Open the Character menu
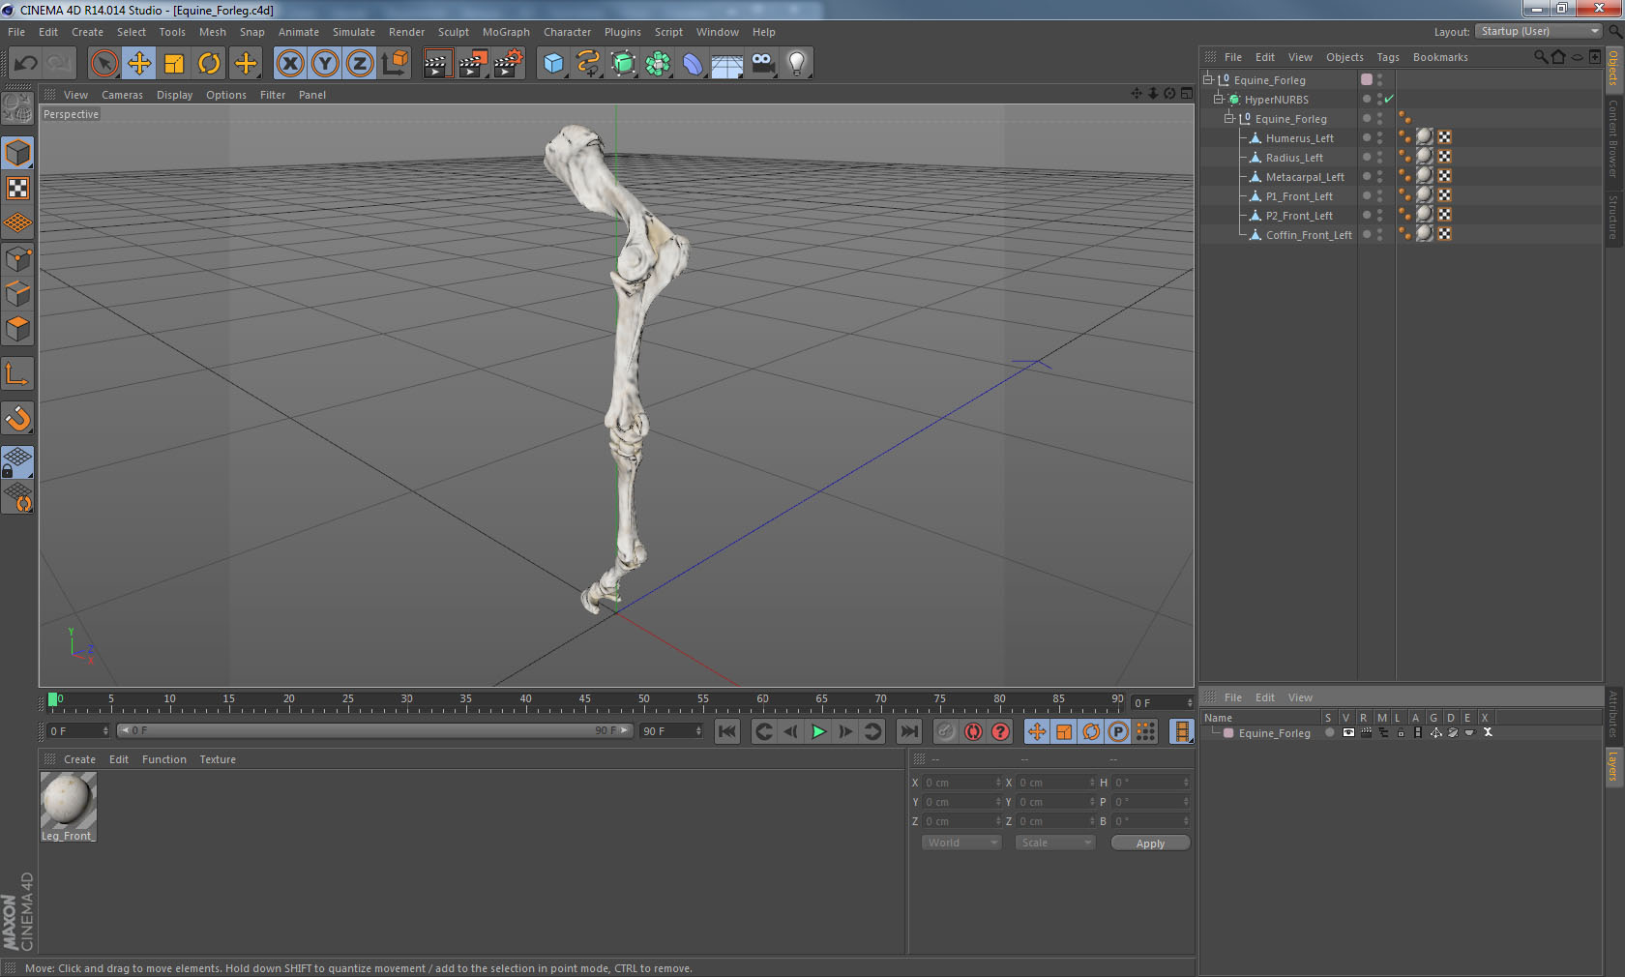Image resolution: width=1625 pixels, height=977 pixels. pos(567,32)
